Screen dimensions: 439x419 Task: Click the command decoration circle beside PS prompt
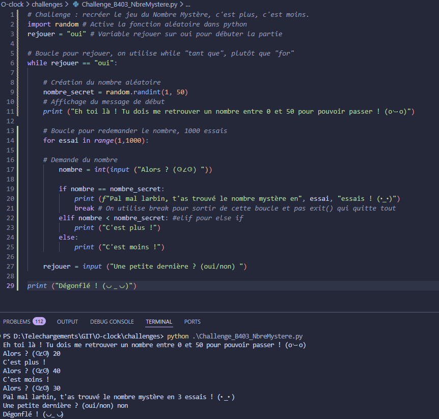coord(1,337)
